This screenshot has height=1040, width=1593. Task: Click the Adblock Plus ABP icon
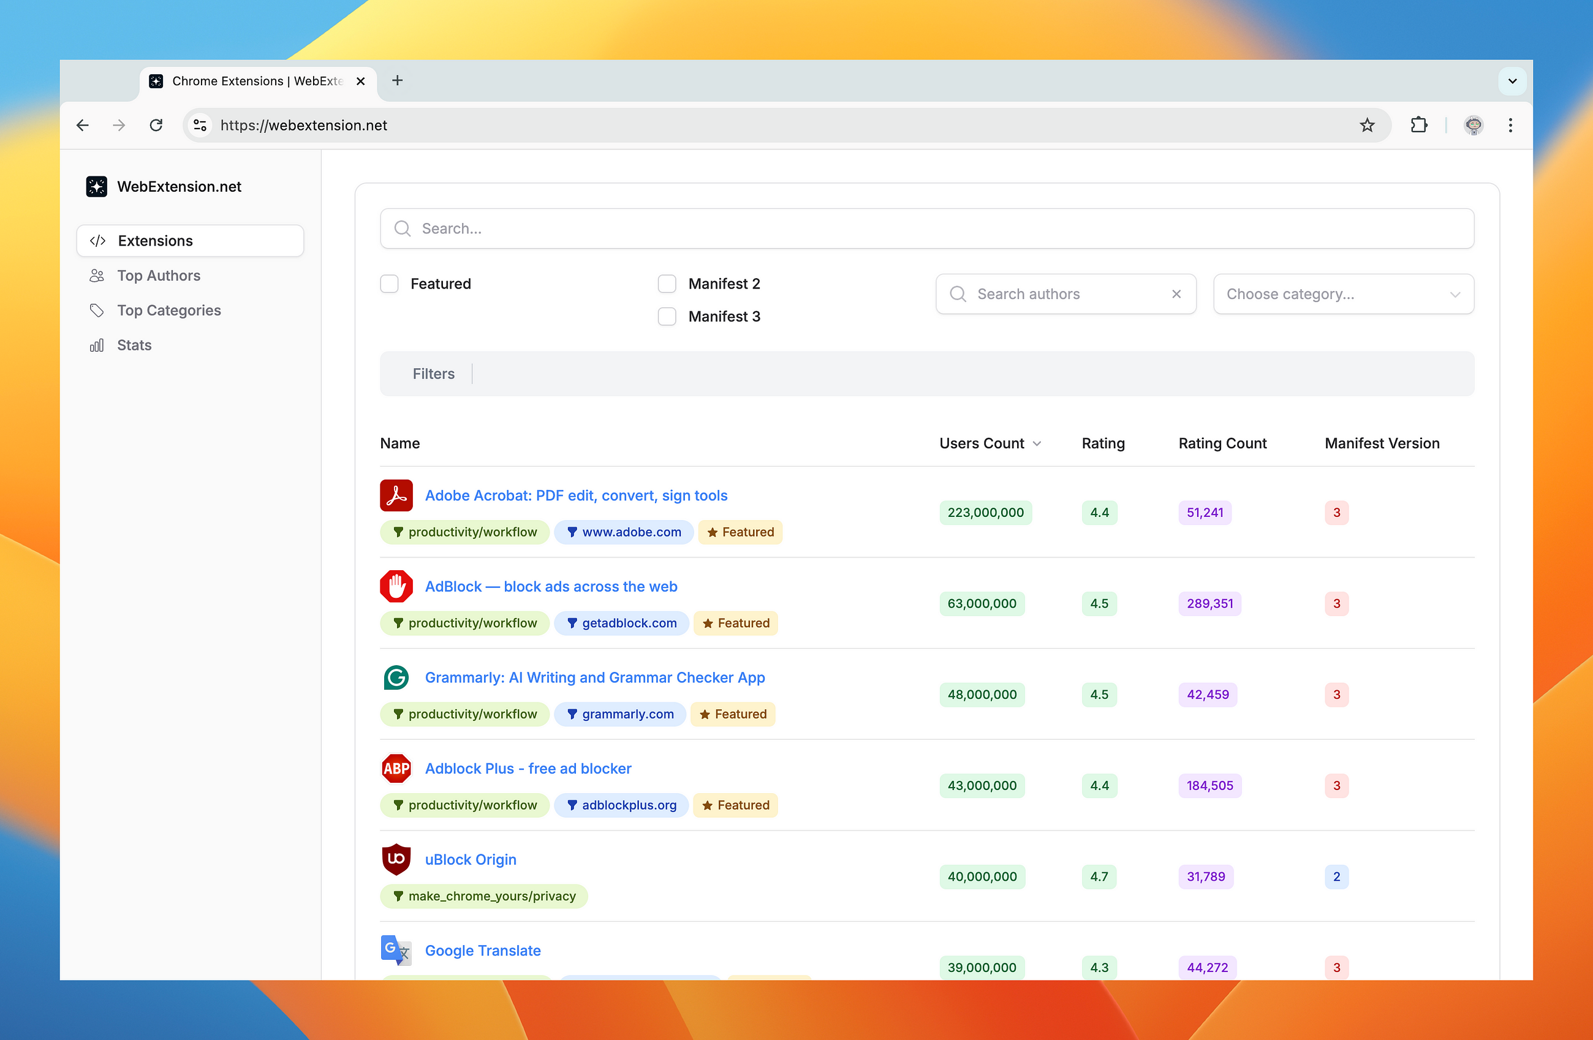pyautogui.click(x=396, y=768)
